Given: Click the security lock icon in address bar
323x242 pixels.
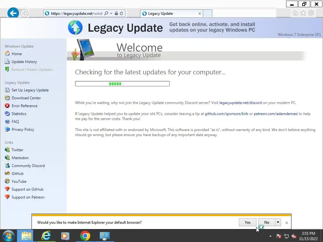Looking at the screenshot, I should click(116, 13).
